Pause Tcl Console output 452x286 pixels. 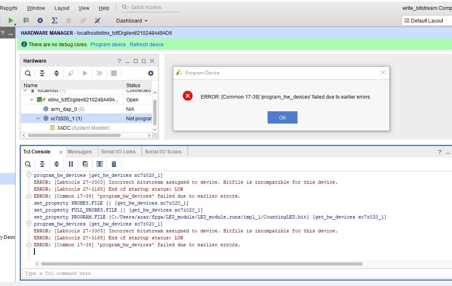coord(71,164)
